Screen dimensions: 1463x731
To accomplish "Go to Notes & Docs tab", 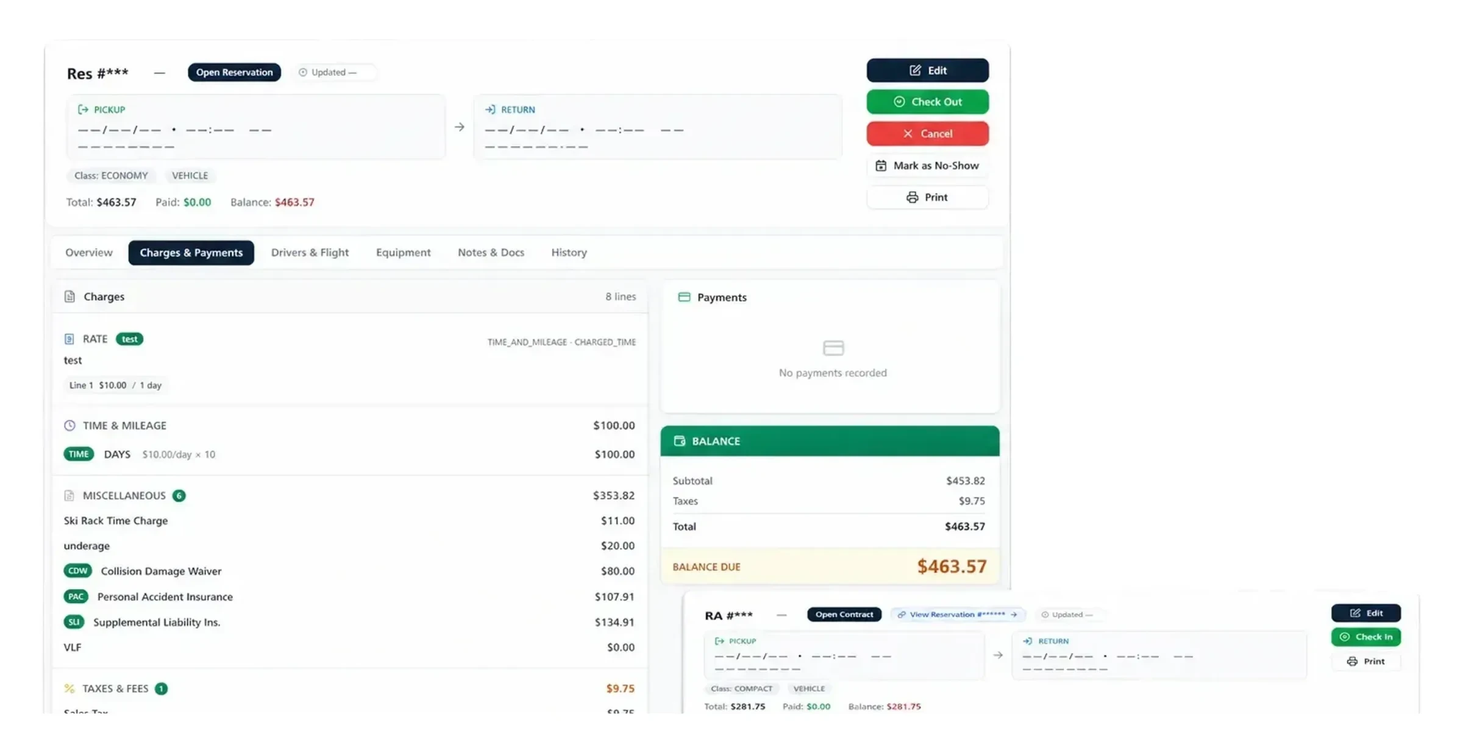I will (x=491, y=252).
